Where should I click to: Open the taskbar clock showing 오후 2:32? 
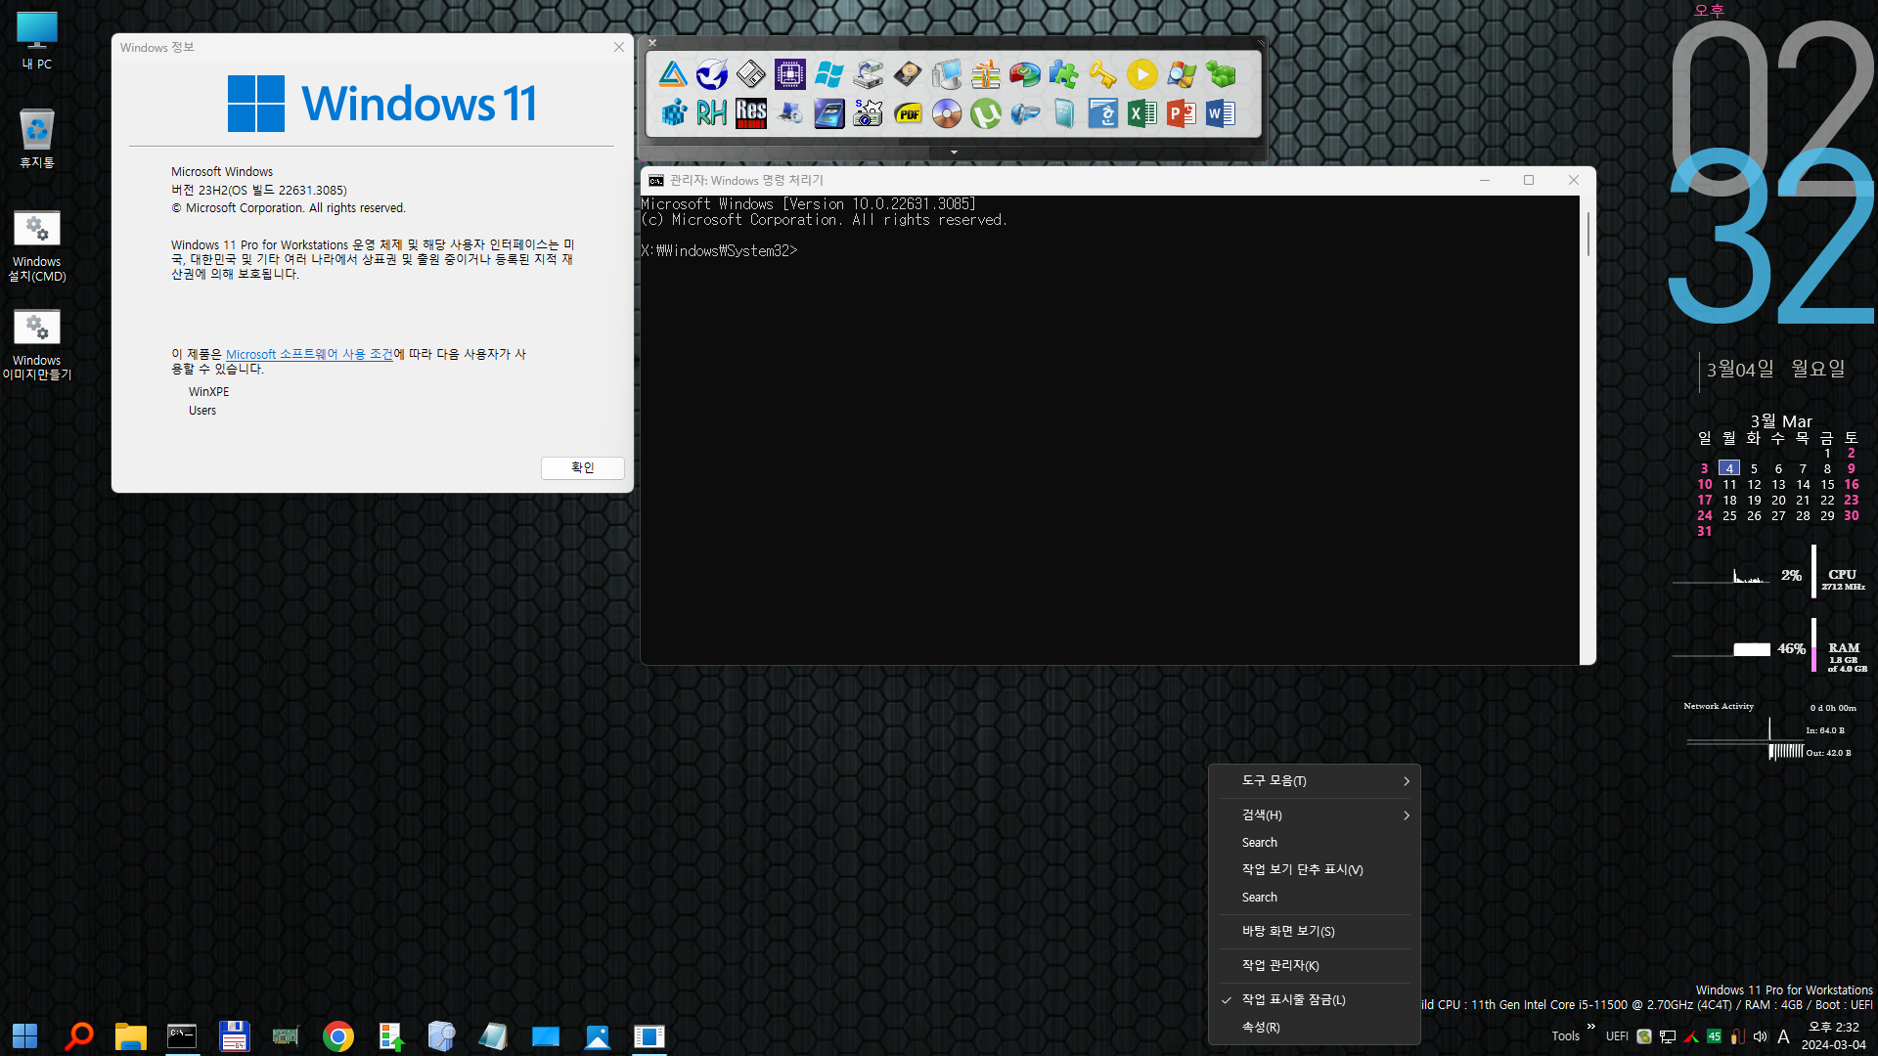[1834, 1036]
